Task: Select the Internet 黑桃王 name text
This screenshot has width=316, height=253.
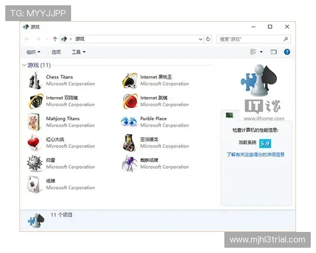Action: [x=156, y=77]
